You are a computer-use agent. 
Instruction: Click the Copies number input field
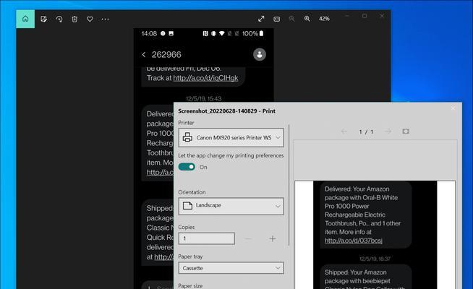tap(207, 238)
